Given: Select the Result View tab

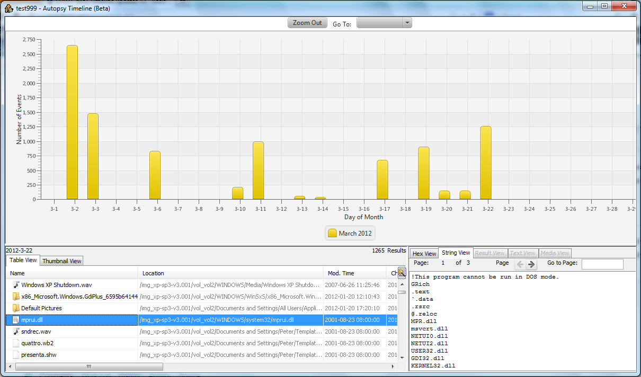Looking at the screenshot, I should click(x=490, y=254).
